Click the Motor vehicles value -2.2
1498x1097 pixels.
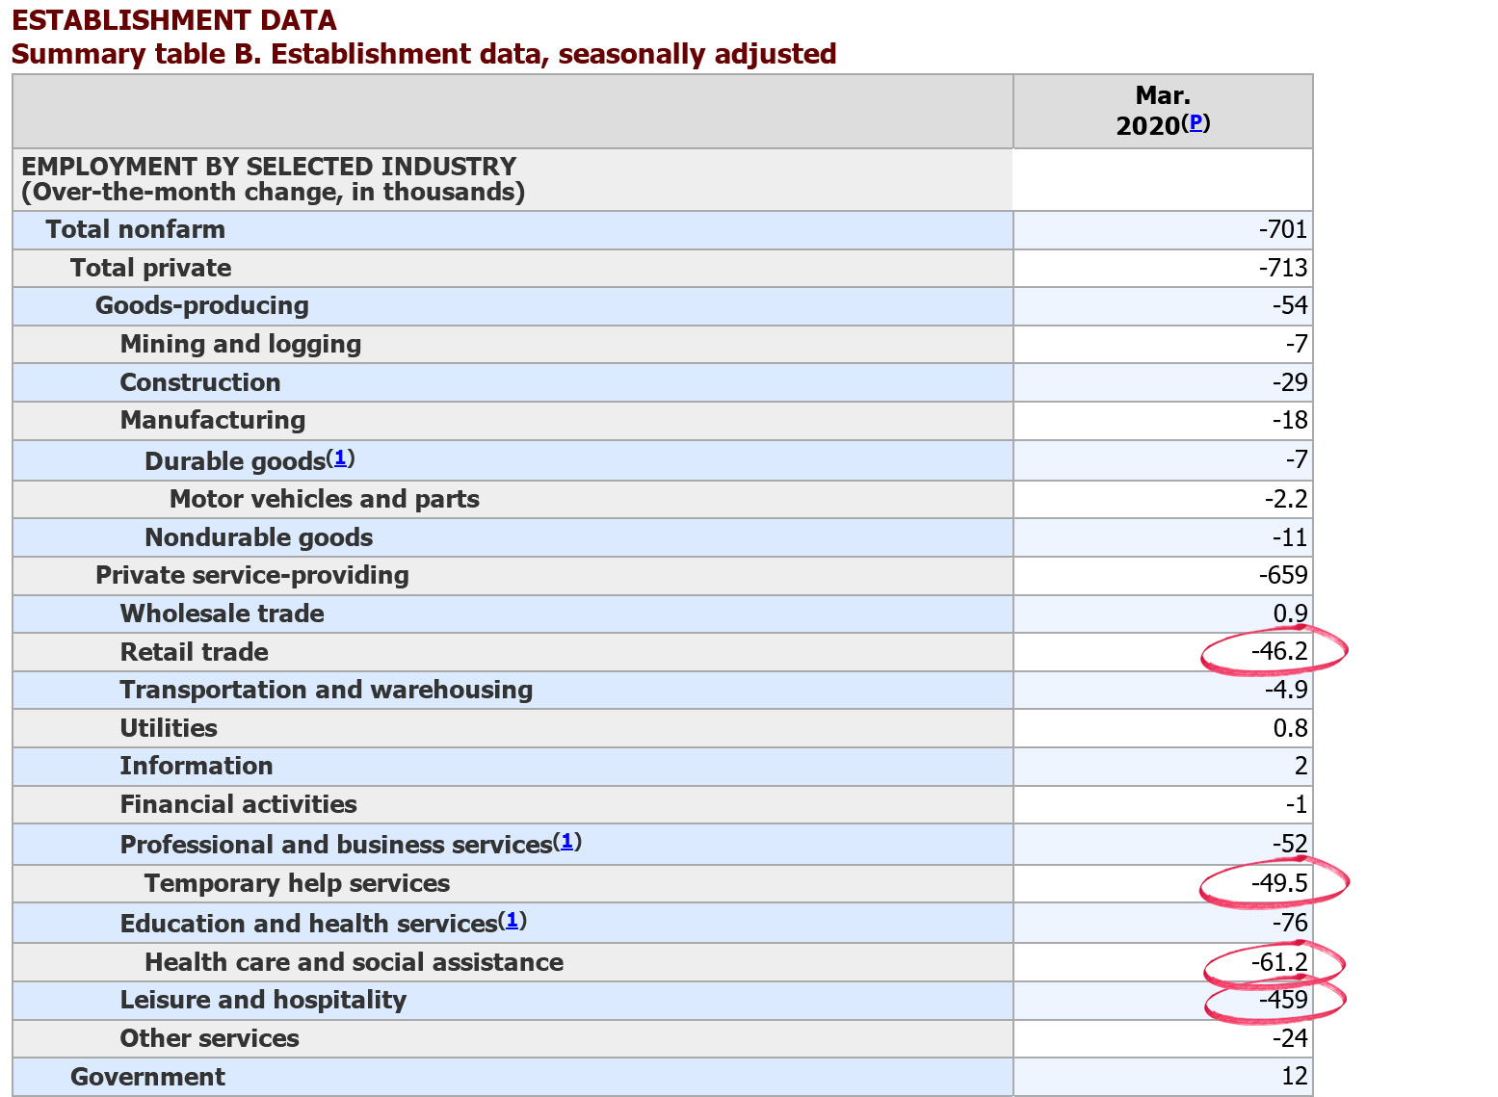point(1286,499)
